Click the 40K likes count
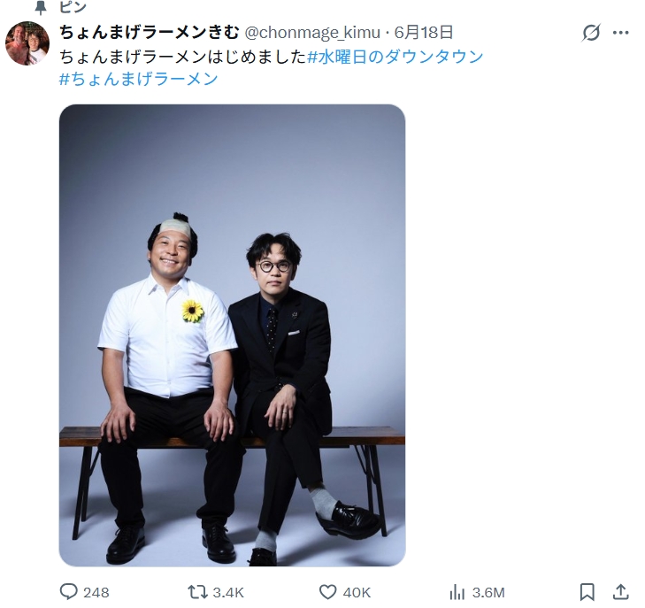The width and height of the screenshot is (645, 608). tap(357, 592)
